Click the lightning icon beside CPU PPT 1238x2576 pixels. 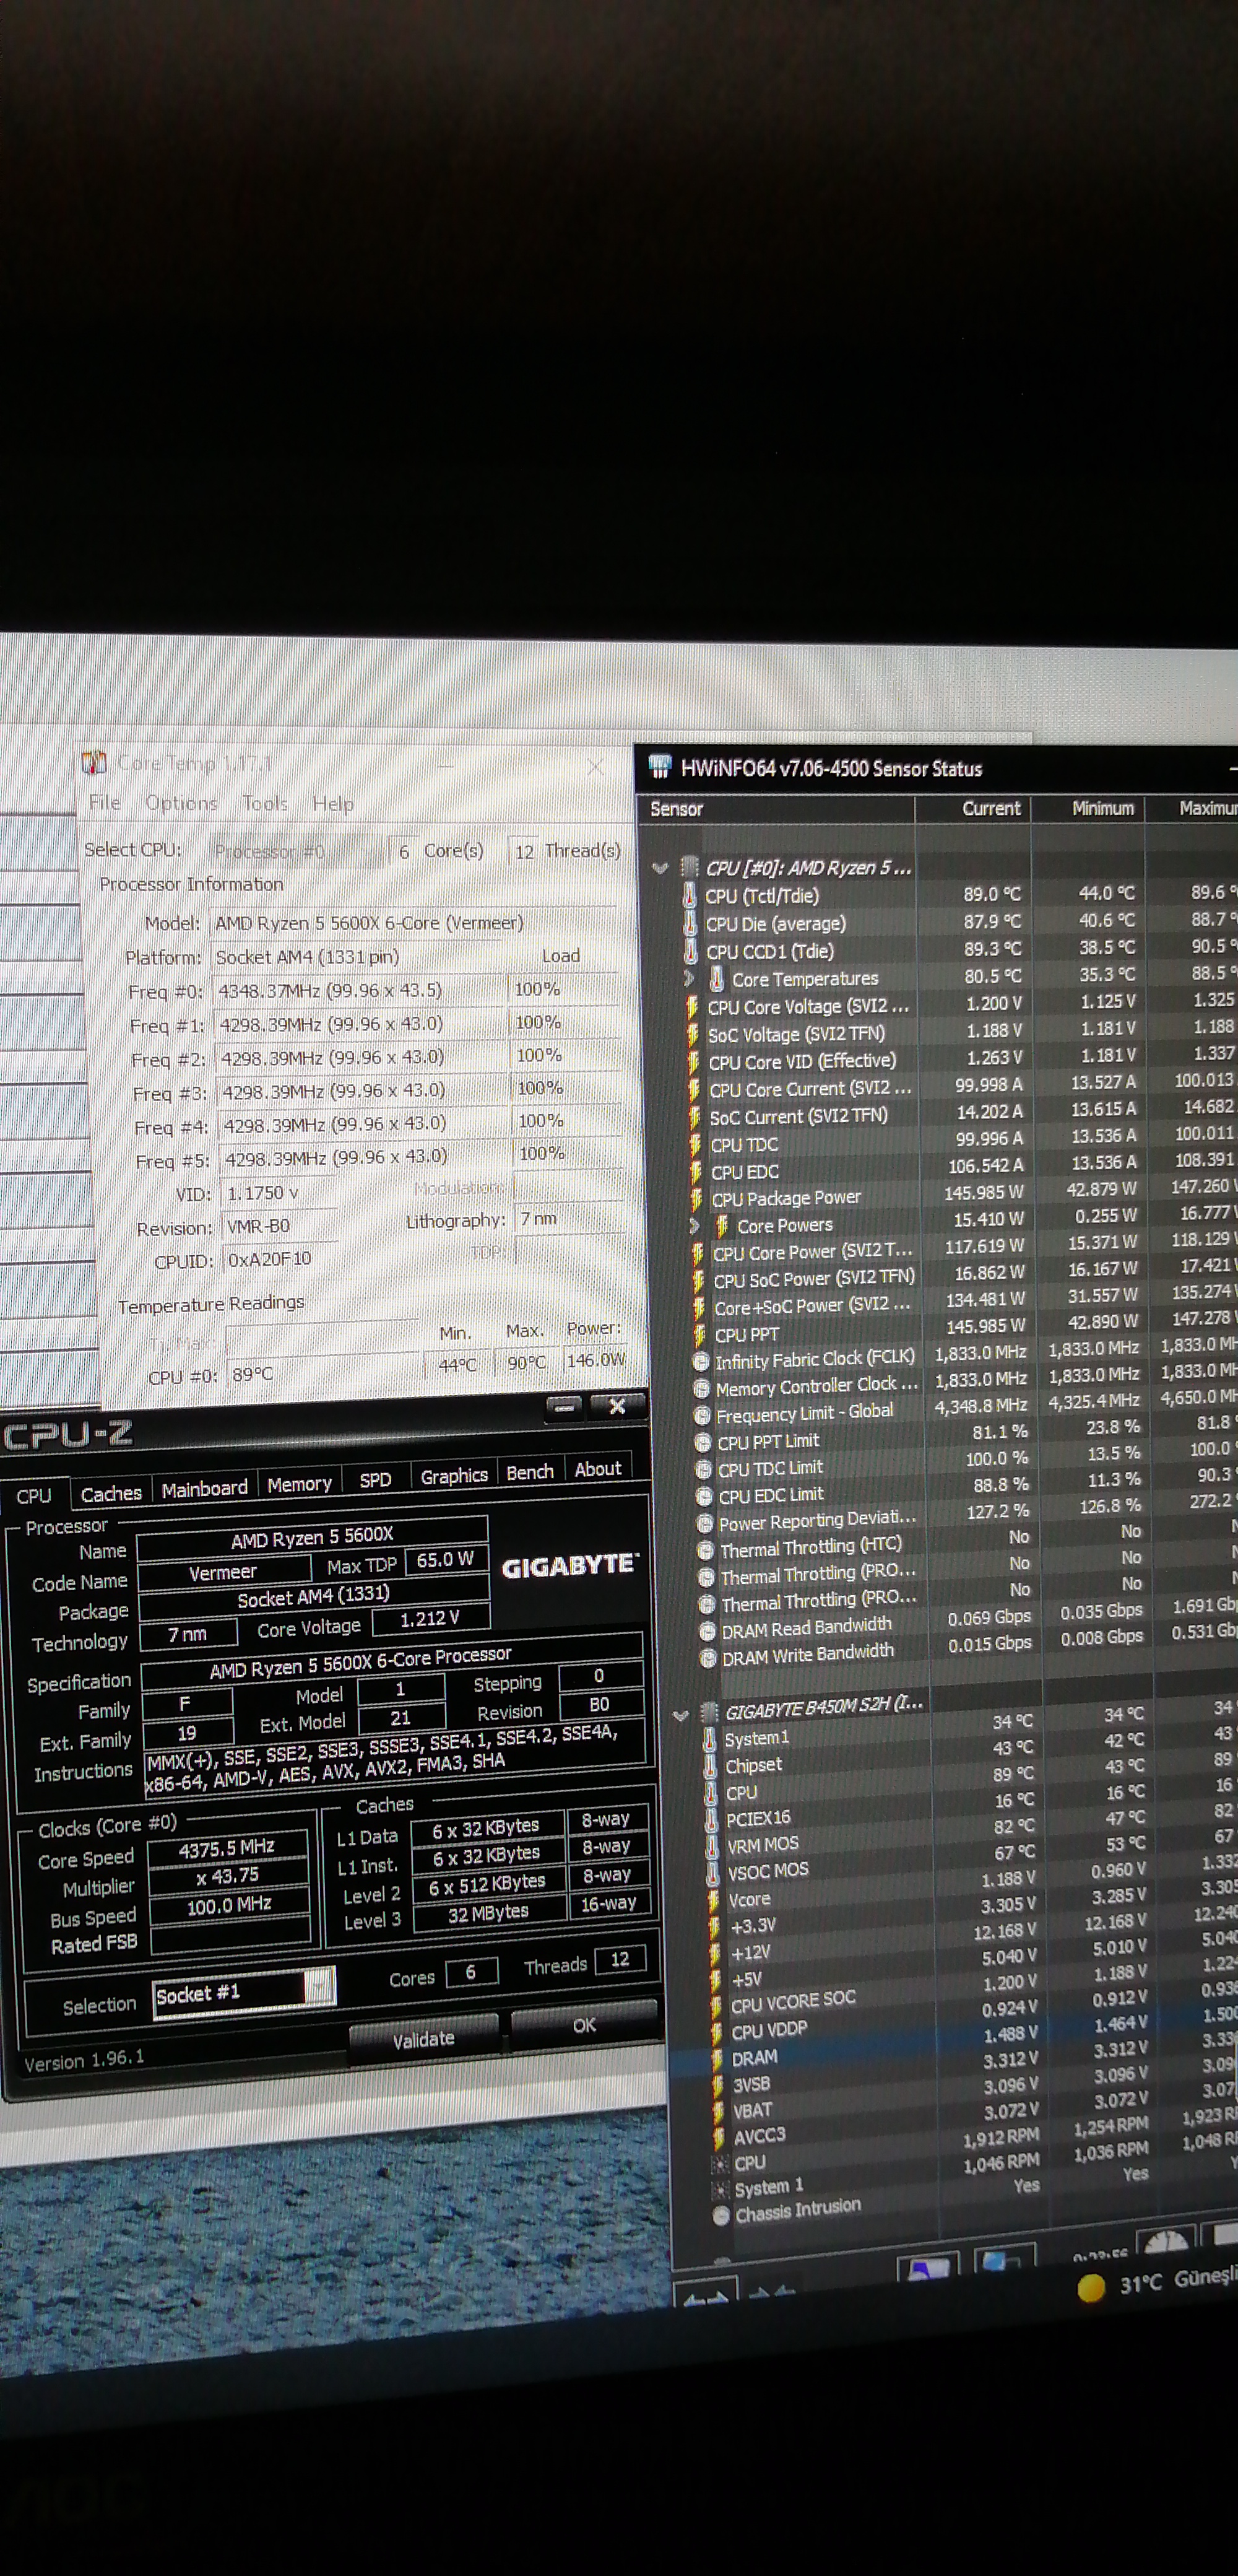pos(700,1334)
